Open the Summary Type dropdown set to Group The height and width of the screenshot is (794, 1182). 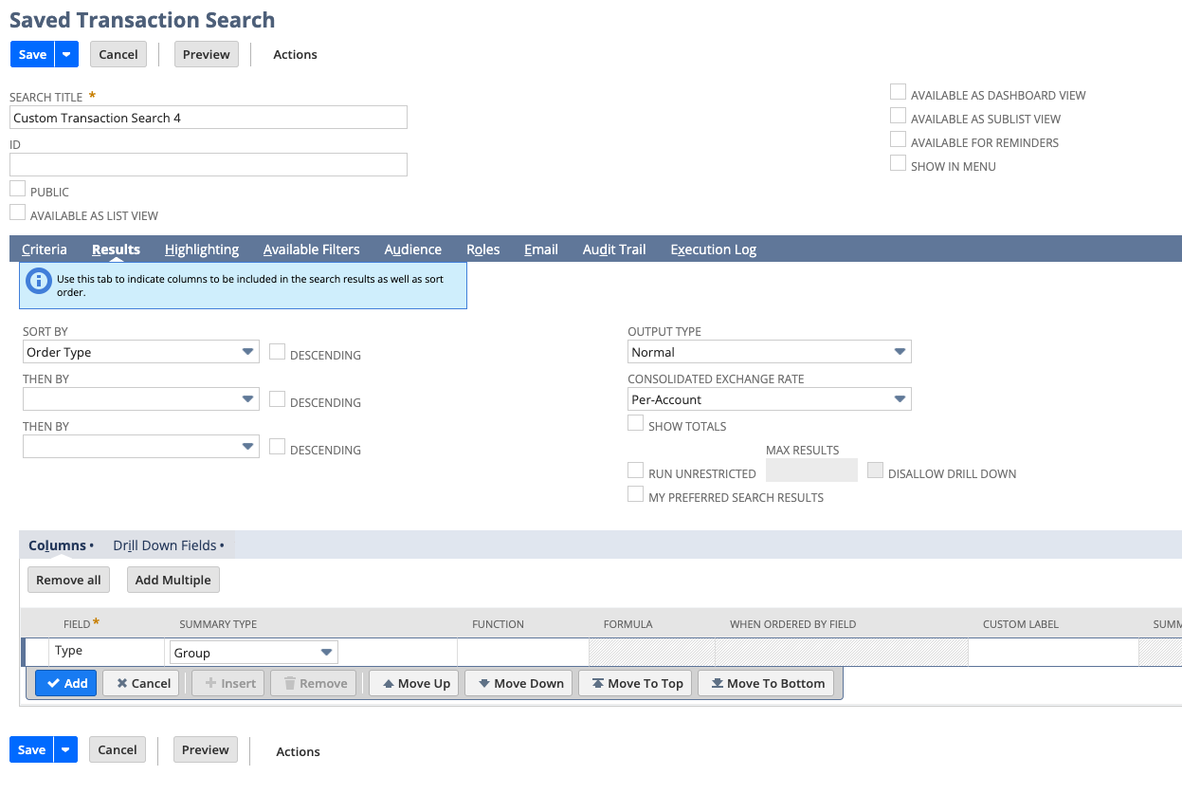(253, 653)
